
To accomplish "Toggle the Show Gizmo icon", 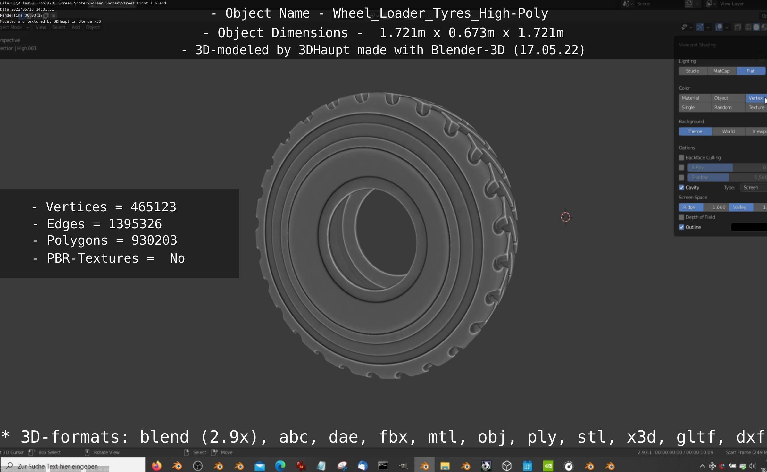I will 700,27.
